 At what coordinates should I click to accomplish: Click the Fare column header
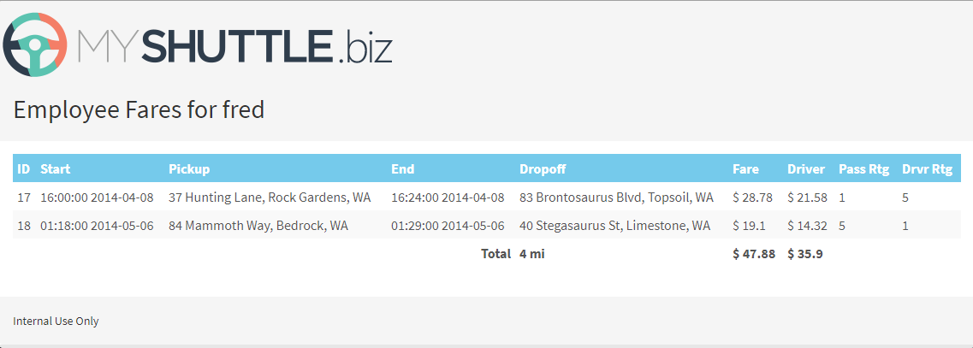745,168
